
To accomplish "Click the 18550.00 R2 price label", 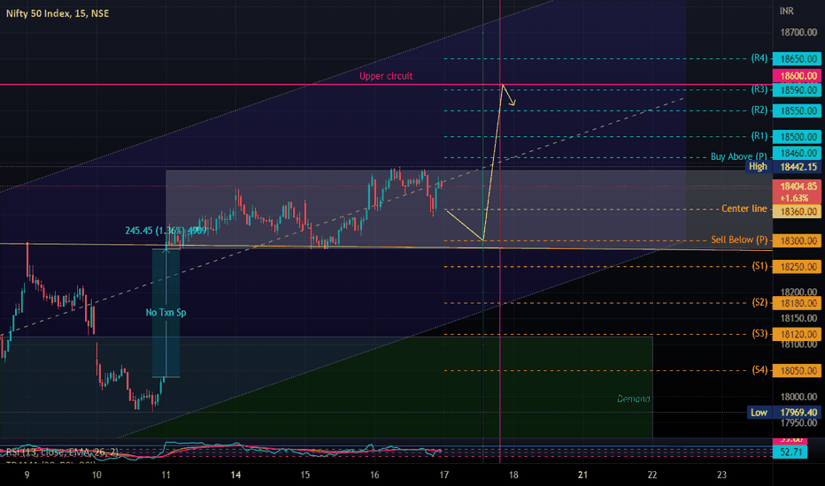I will [x=797, y=110].
